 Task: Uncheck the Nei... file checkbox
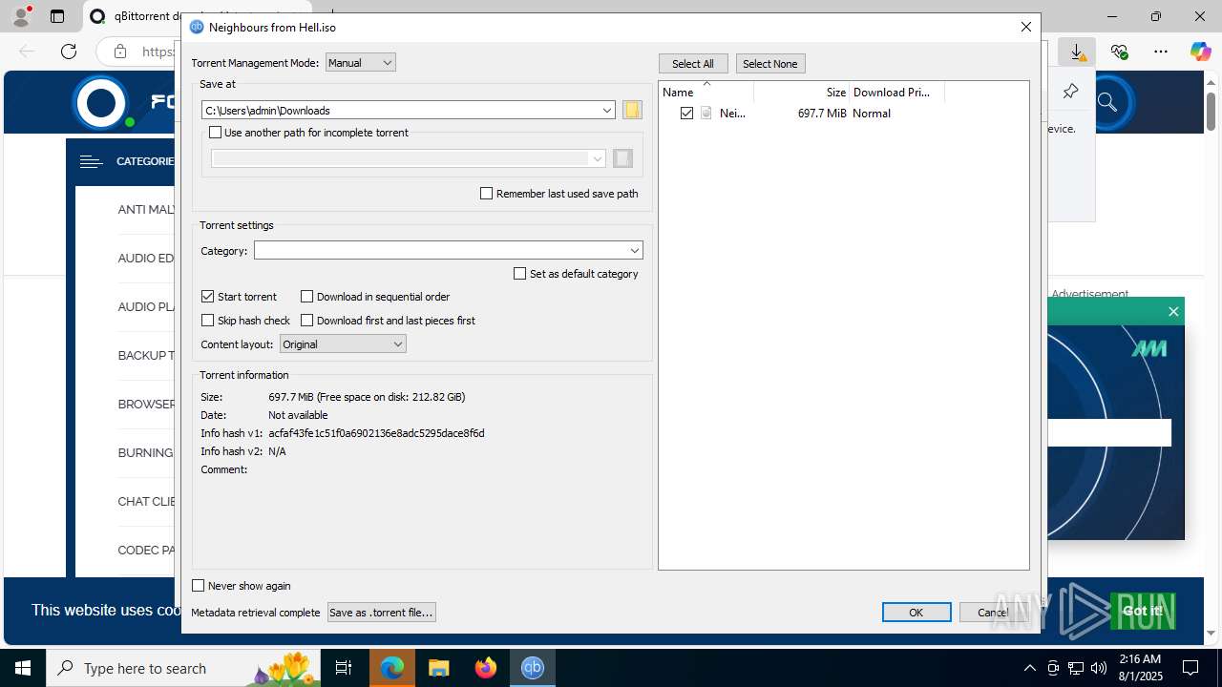coord(686,113)
